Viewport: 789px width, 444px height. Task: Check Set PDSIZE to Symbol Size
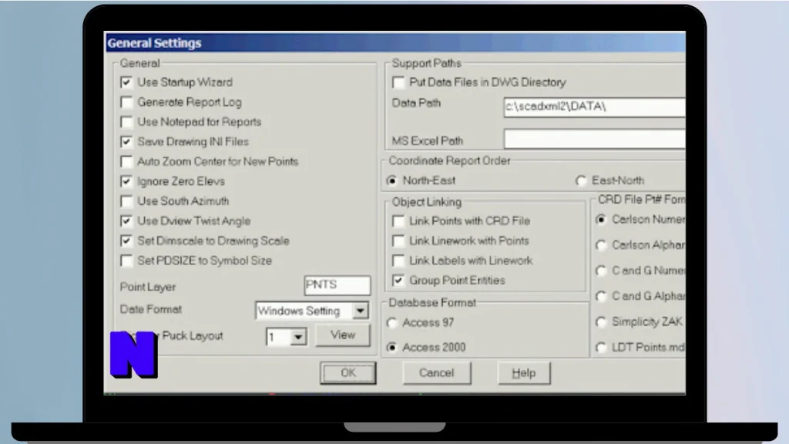pos(126,261)
